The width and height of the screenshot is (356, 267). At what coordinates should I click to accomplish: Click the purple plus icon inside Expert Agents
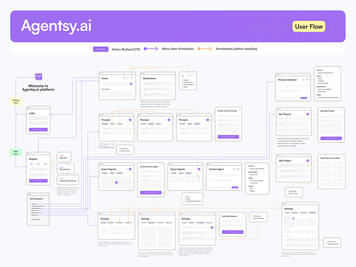(x=116, y=183)
